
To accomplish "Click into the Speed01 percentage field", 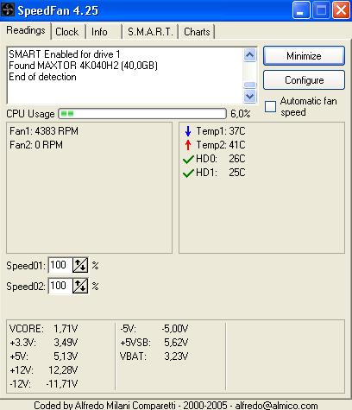I will 60,265.
